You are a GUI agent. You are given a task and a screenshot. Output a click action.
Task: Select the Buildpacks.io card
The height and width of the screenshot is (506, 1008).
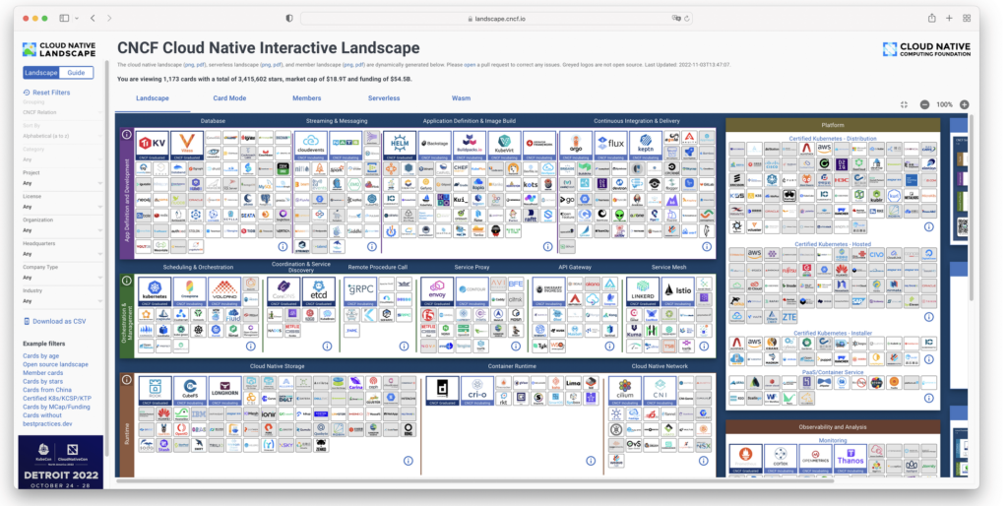click(470, 146)
